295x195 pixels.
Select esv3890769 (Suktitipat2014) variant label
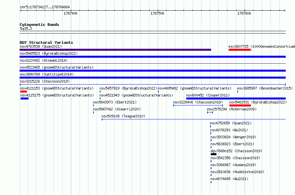(x=47, y=74)
